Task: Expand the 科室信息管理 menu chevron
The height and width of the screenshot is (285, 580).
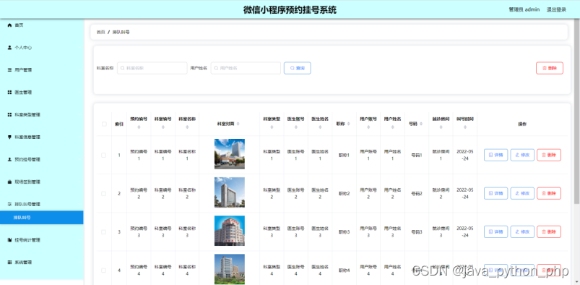Action: coord(79,137)
